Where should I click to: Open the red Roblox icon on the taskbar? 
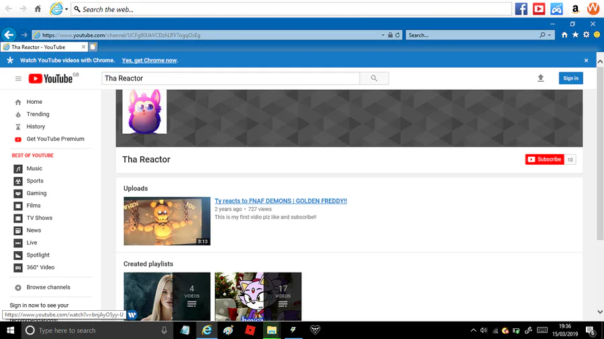click(x=250, y=330)
